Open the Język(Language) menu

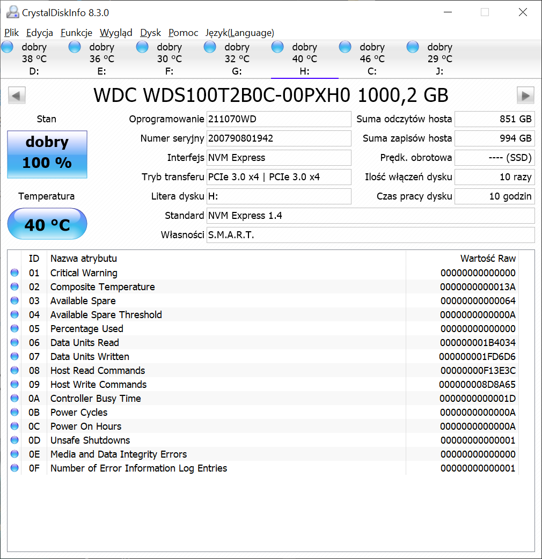click(239, 33)
